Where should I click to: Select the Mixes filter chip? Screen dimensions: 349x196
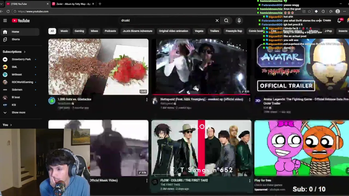(x=94, y=31)
